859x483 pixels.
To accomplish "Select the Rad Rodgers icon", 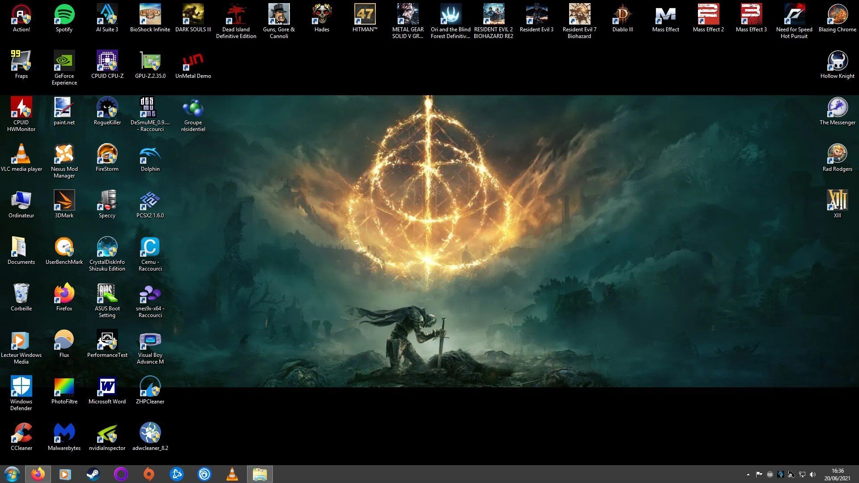I will click(837, 157).
